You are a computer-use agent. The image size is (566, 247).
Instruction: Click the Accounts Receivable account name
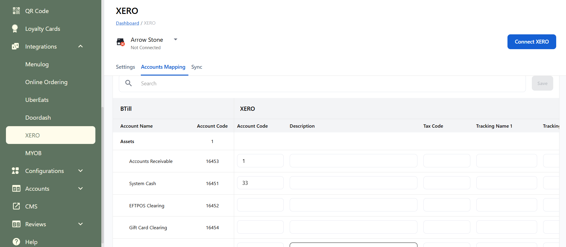(x=151, y=161)
